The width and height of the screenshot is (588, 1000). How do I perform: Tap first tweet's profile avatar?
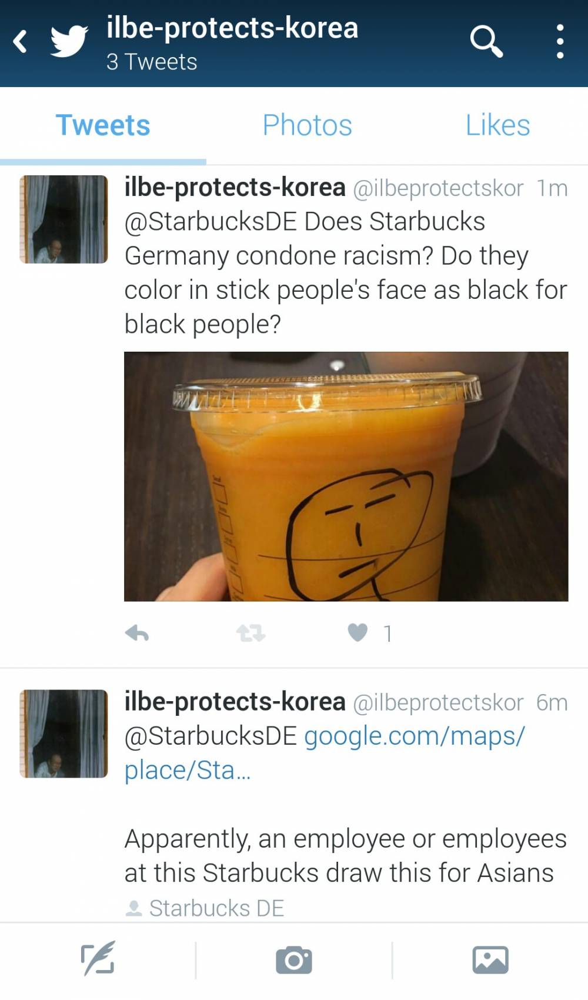(64, 219)
